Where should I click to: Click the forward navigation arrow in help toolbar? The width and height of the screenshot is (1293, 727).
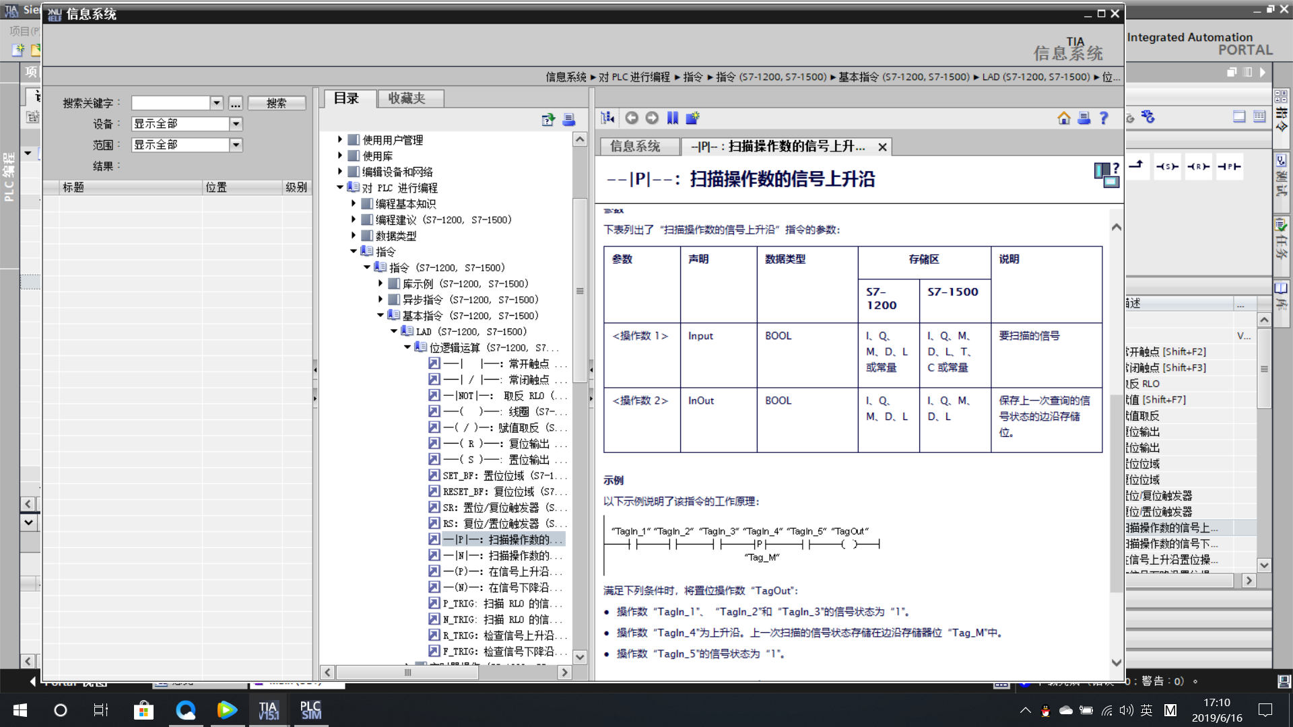point(652,118)
